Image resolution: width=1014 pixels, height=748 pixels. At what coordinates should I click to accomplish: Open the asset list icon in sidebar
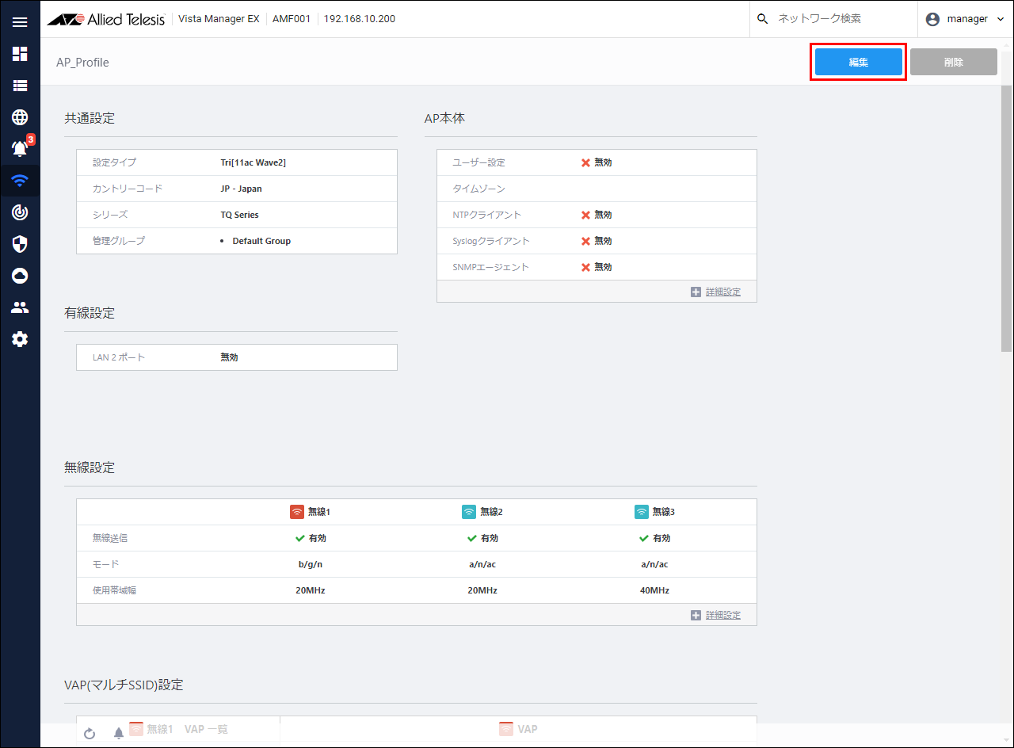click(x=20, y=86)
